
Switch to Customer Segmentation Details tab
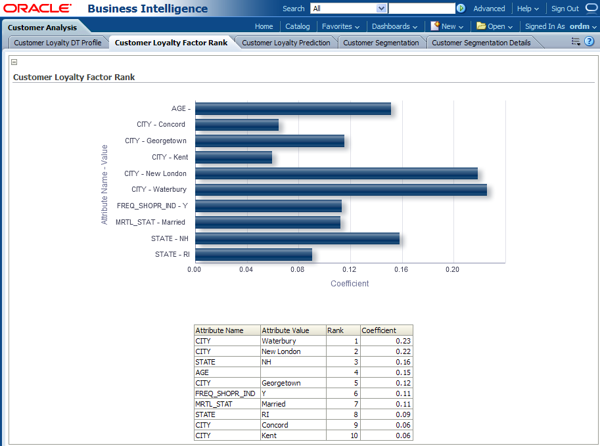point(481,43)
